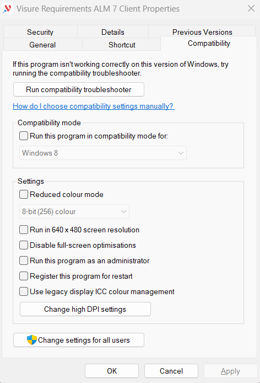The image size is (260, 383).
Task: Click Run compatibility troubleshooter button
Action: tap(79, 89)
